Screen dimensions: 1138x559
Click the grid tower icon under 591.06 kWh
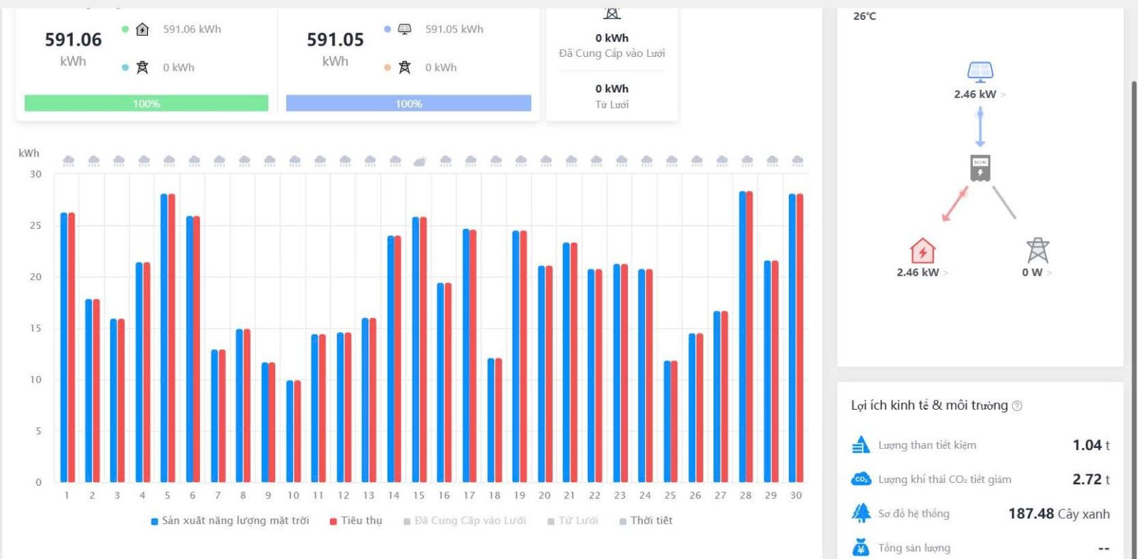pos(142,68)
